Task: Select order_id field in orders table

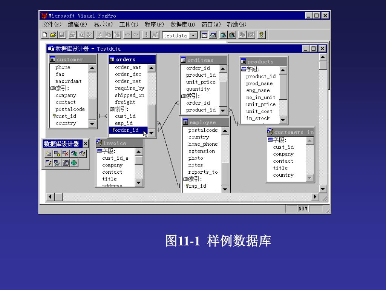Action: [128, 130]
